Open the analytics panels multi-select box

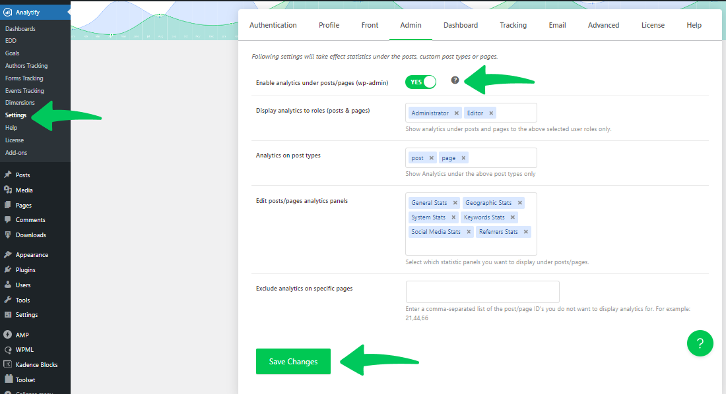click(471, 224)
